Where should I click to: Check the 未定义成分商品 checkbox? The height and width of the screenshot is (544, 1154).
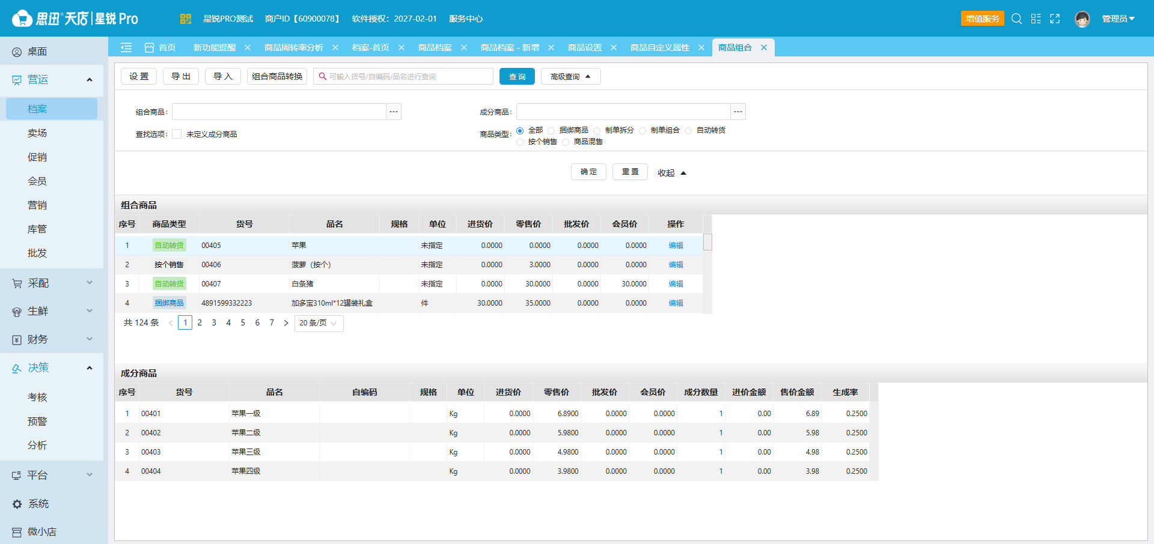(x=177, y=134)
